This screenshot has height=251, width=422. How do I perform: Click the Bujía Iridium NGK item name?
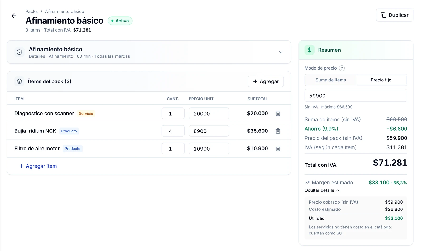click(35, 131)
